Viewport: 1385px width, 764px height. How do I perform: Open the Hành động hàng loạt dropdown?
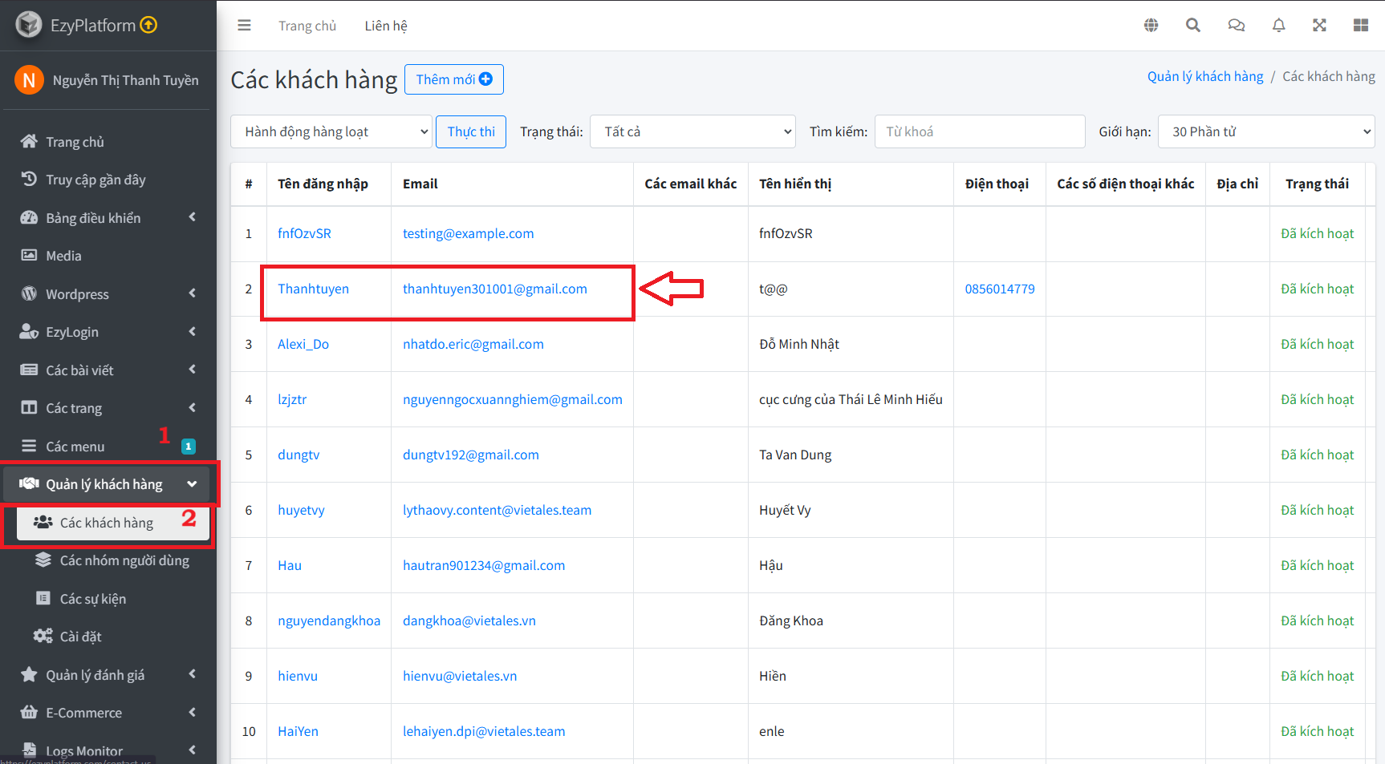[331, 131]
